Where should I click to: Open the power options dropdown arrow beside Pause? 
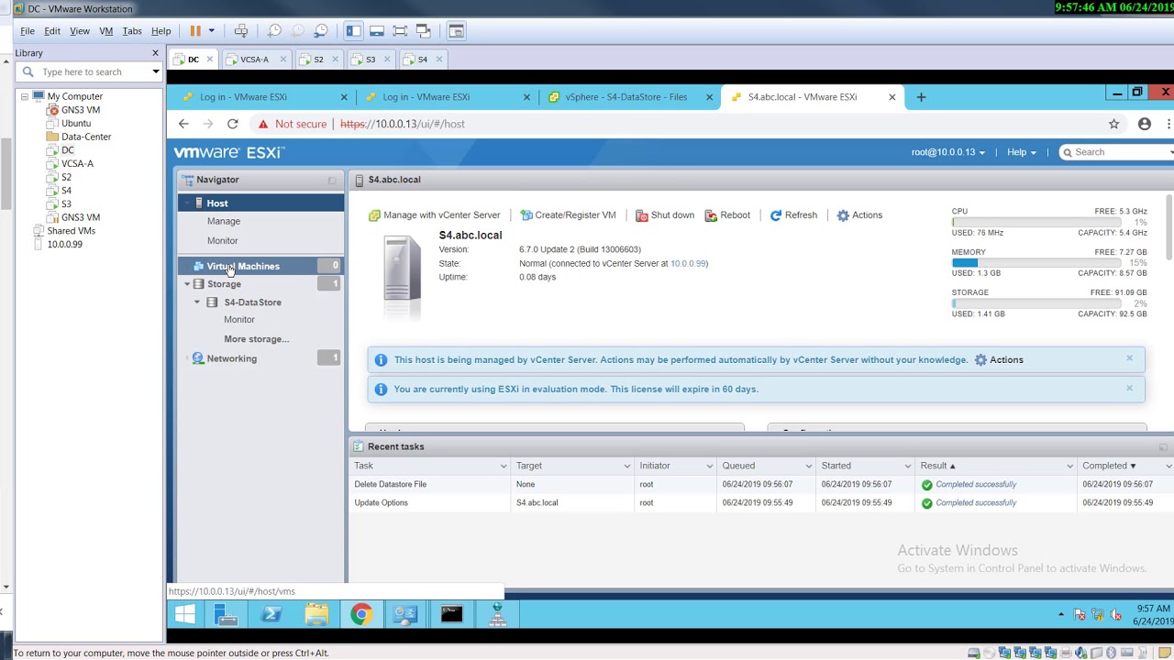[x=211, y=31]
